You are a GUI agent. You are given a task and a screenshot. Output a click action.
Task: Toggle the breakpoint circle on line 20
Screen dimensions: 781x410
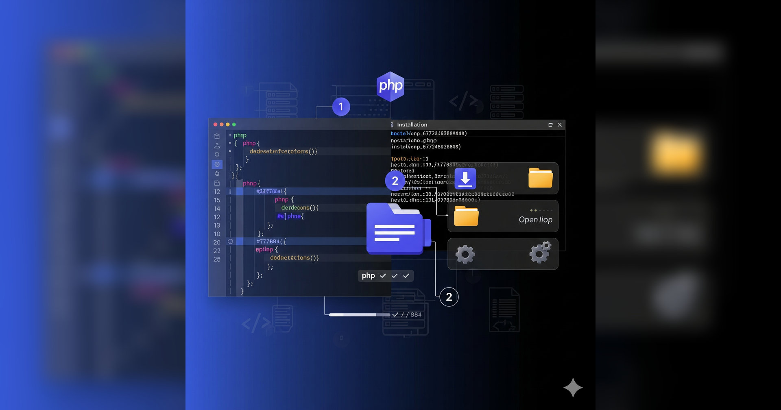[x=230, y=242]
